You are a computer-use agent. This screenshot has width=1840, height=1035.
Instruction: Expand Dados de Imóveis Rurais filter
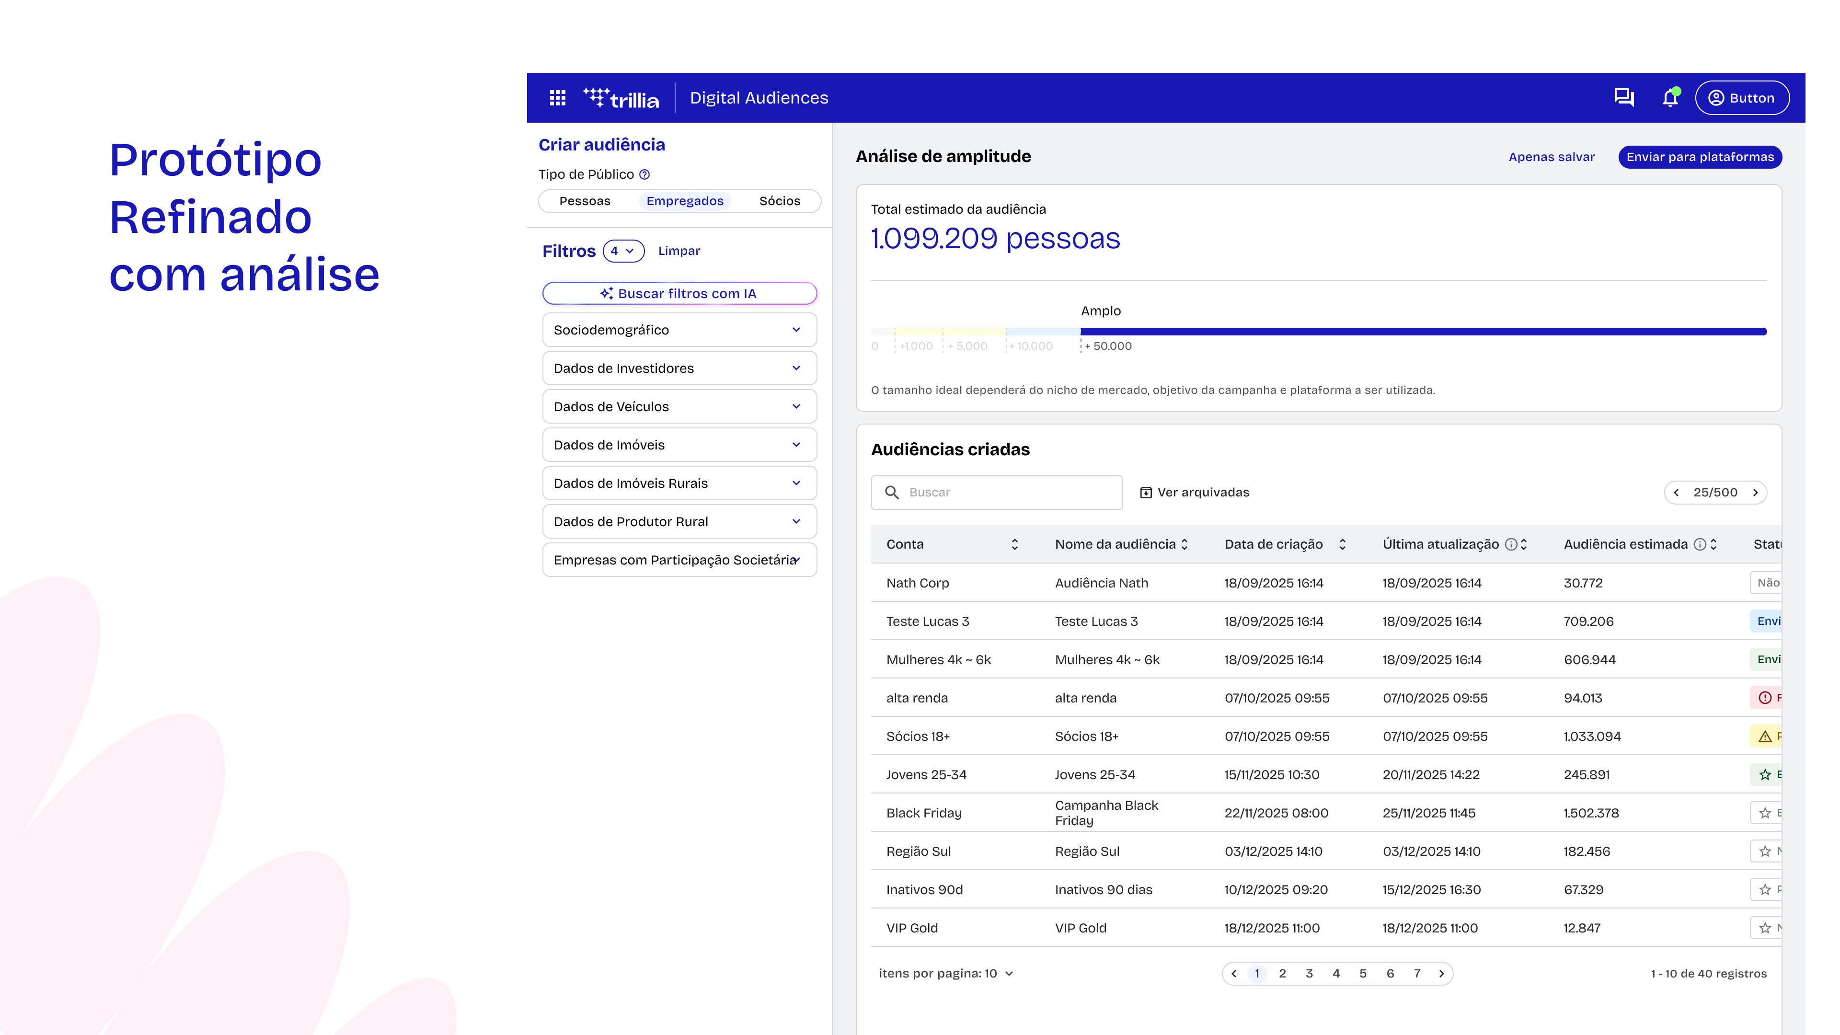(679, 483)
